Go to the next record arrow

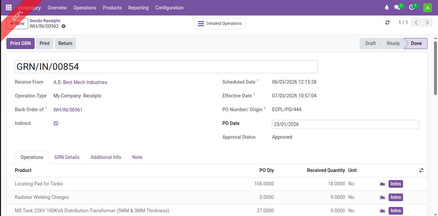(x=427, y=23)
